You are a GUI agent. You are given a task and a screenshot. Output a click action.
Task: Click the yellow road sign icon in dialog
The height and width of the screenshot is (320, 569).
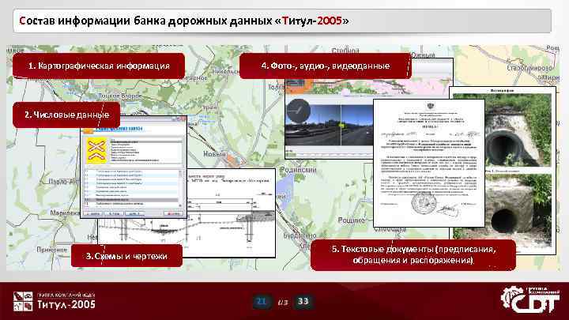[x=96, y=150]
